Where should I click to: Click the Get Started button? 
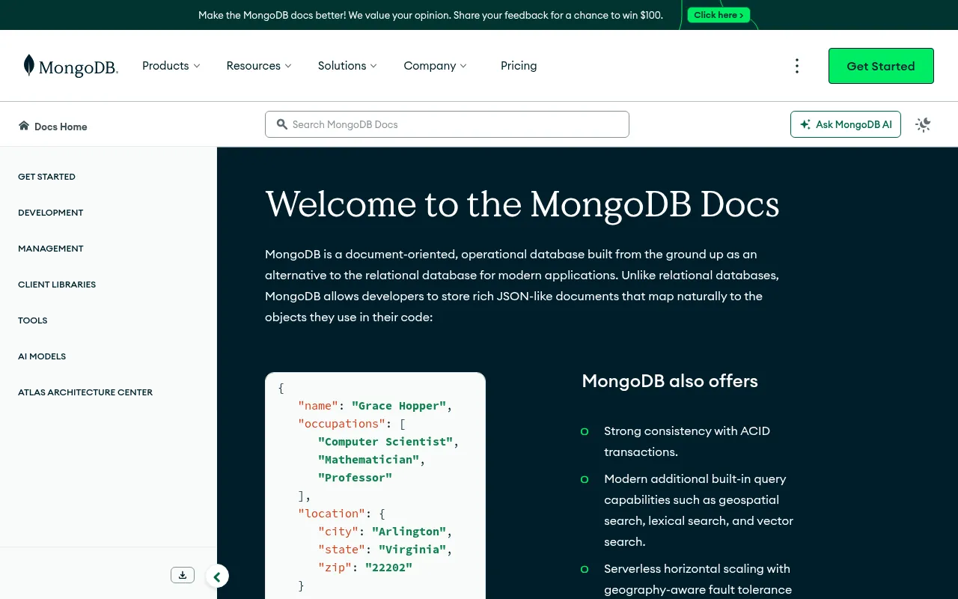(881, 66)
